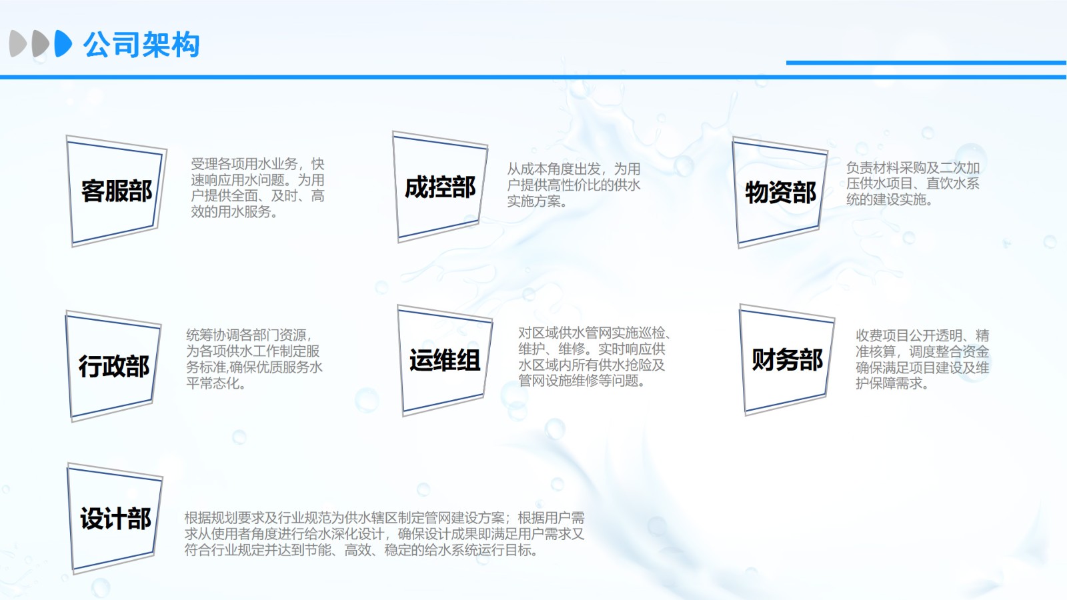Select the 运维组 department box
Viewport: 1067px width, 600px height.
[445, 361]
